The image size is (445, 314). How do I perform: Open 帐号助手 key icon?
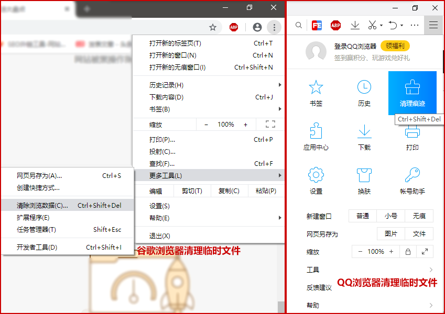[x=413, y=175]
